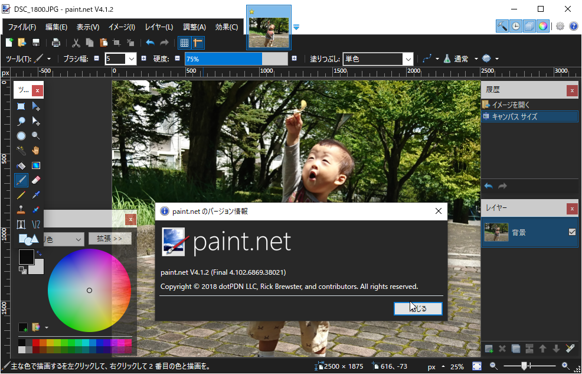Select the Paint Bucket tool

[21, 165]
